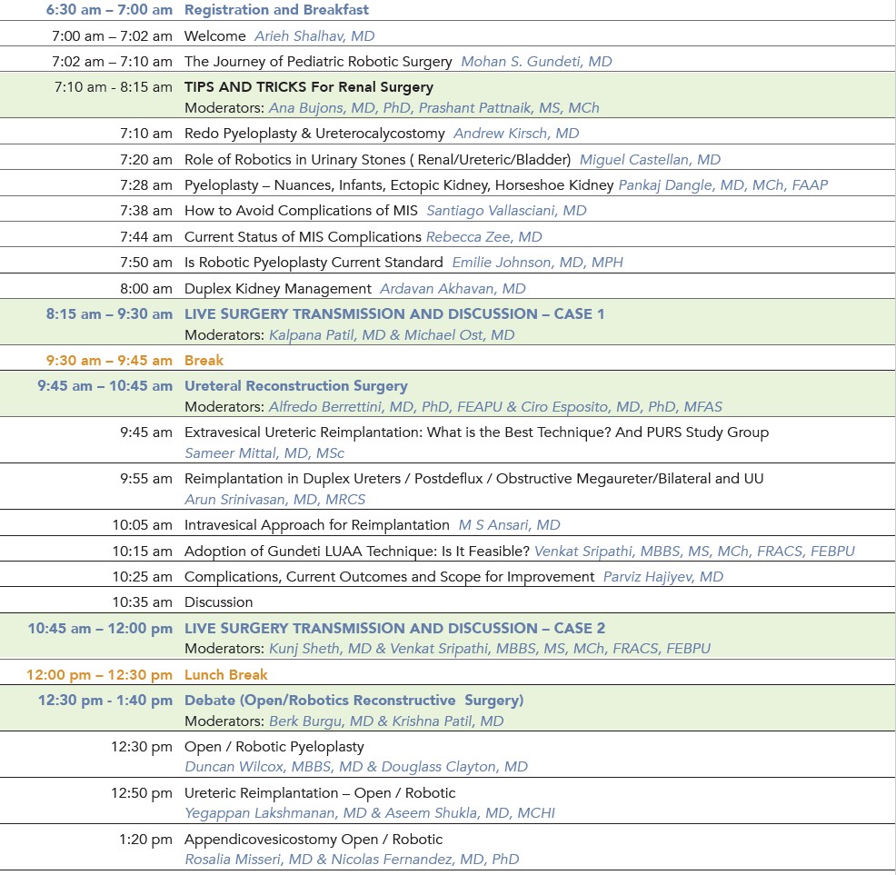Select Debate Open/Robotics Reconstructive Surgery heading
The height and width of the screenshot is (875, 896).
tap(354, 701)
